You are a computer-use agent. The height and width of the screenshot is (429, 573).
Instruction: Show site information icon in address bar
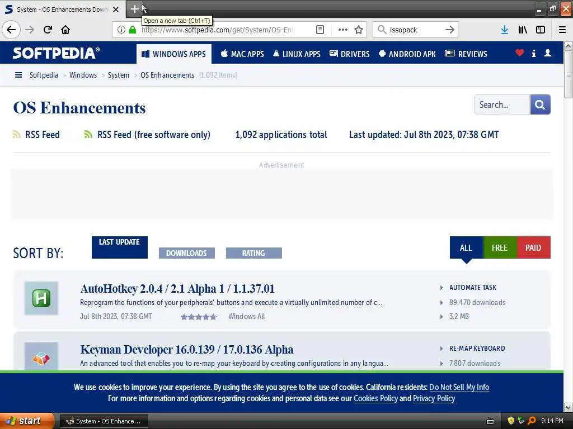[121, 30]
